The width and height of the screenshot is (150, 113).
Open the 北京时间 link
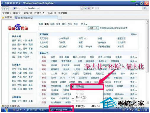click(44, 43)
